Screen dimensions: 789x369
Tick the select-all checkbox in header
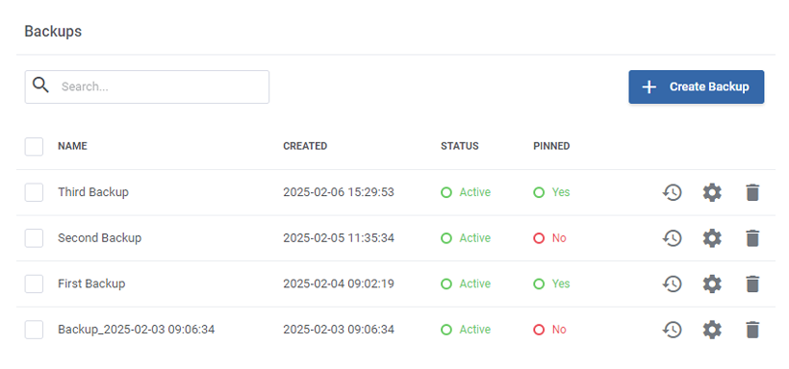34,146
